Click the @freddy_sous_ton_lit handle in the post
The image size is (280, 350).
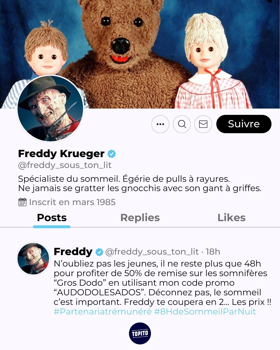tap(152, 252)
